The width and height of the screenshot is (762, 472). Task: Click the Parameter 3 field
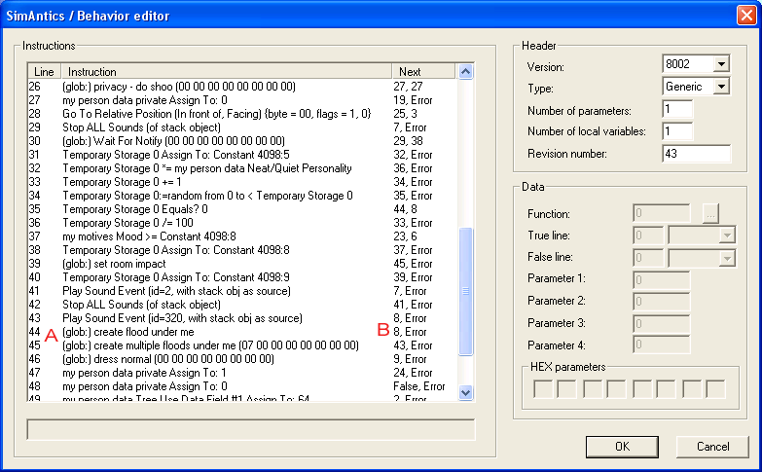point(662,324)
